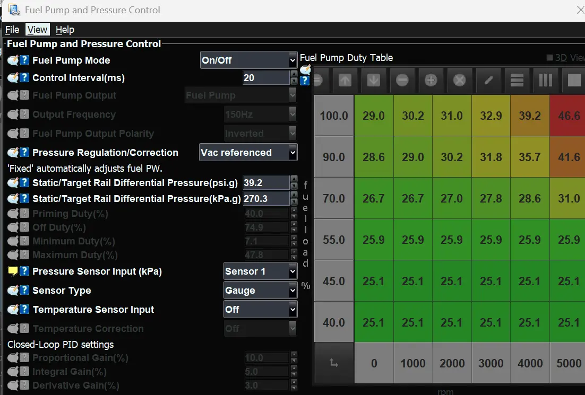Open help icon for Pressure Sensor Input (kPa)
585x395 pixels.
pyautogui.click(x=24, y=271)
